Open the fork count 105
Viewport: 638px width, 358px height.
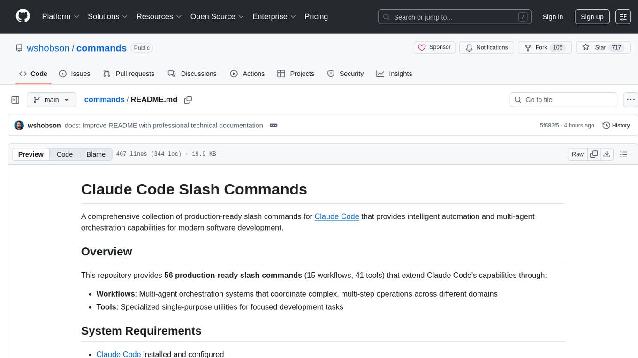tap(558, 47)
